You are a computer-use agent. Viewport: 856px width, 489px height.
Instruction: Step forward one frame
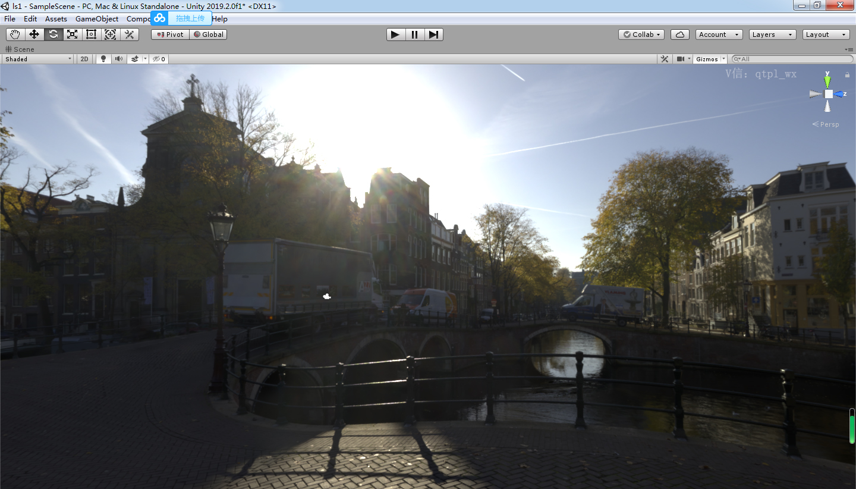[x=433, y=35]
